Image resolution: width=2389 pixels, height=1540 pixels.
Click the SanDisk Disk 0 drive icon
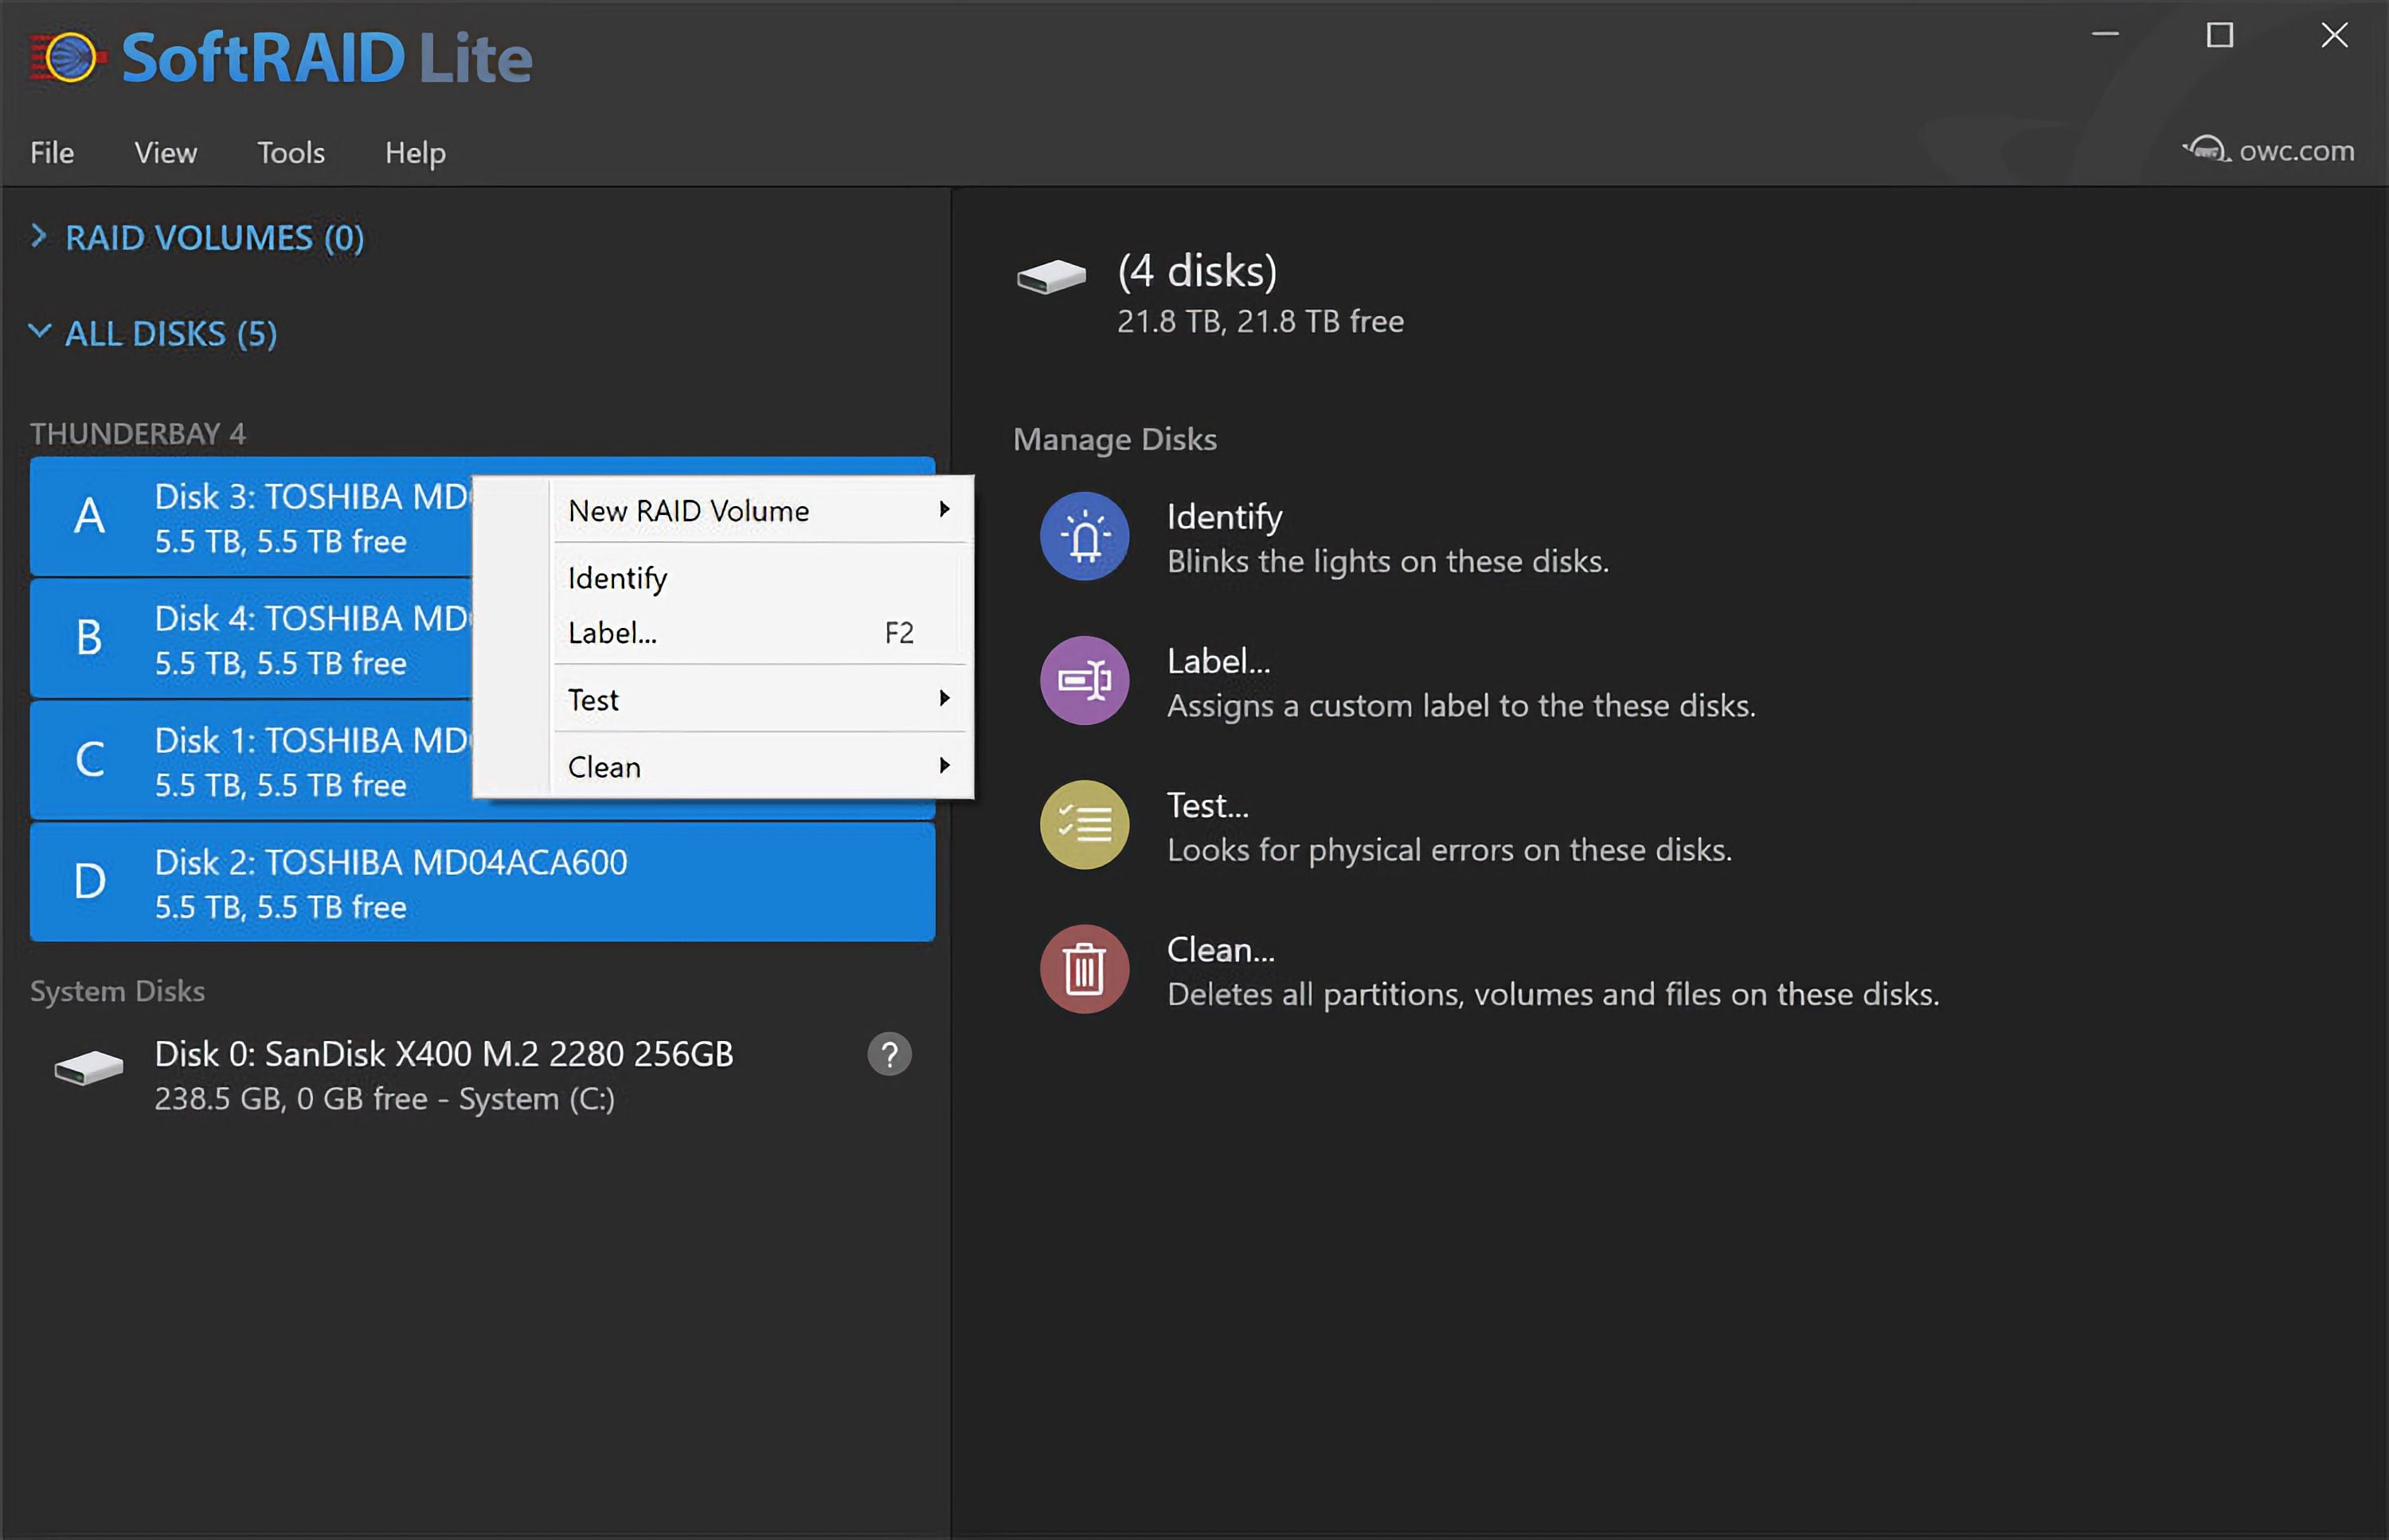[x=89, y=1067]
